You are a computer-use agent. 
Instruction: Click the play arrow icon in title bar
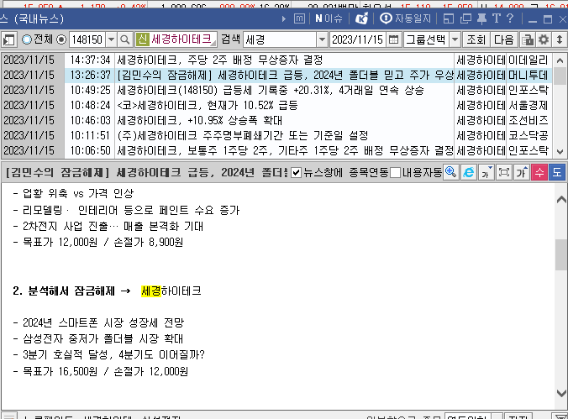(284, 18)
